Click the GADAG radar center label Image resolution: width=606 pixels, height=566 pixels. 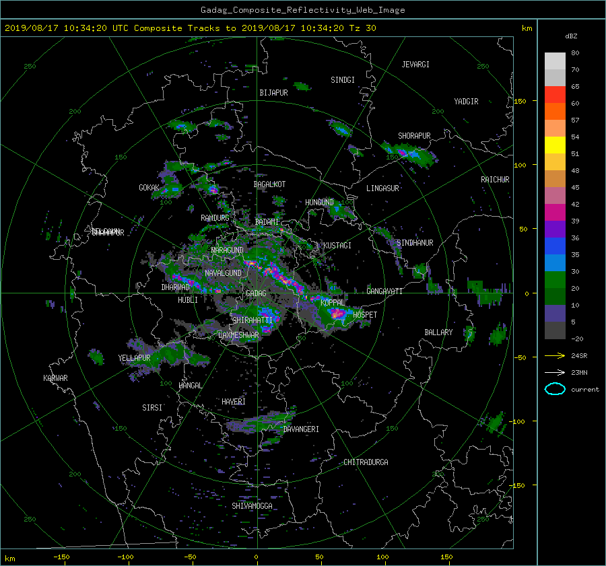[256, 293]
